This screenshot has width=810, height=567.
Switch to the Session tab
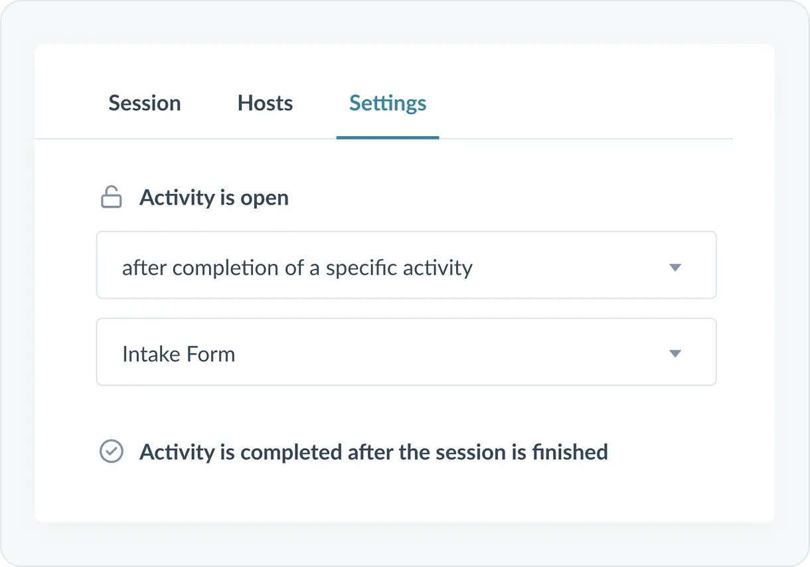pyautogui.click(x=145, y=104)
